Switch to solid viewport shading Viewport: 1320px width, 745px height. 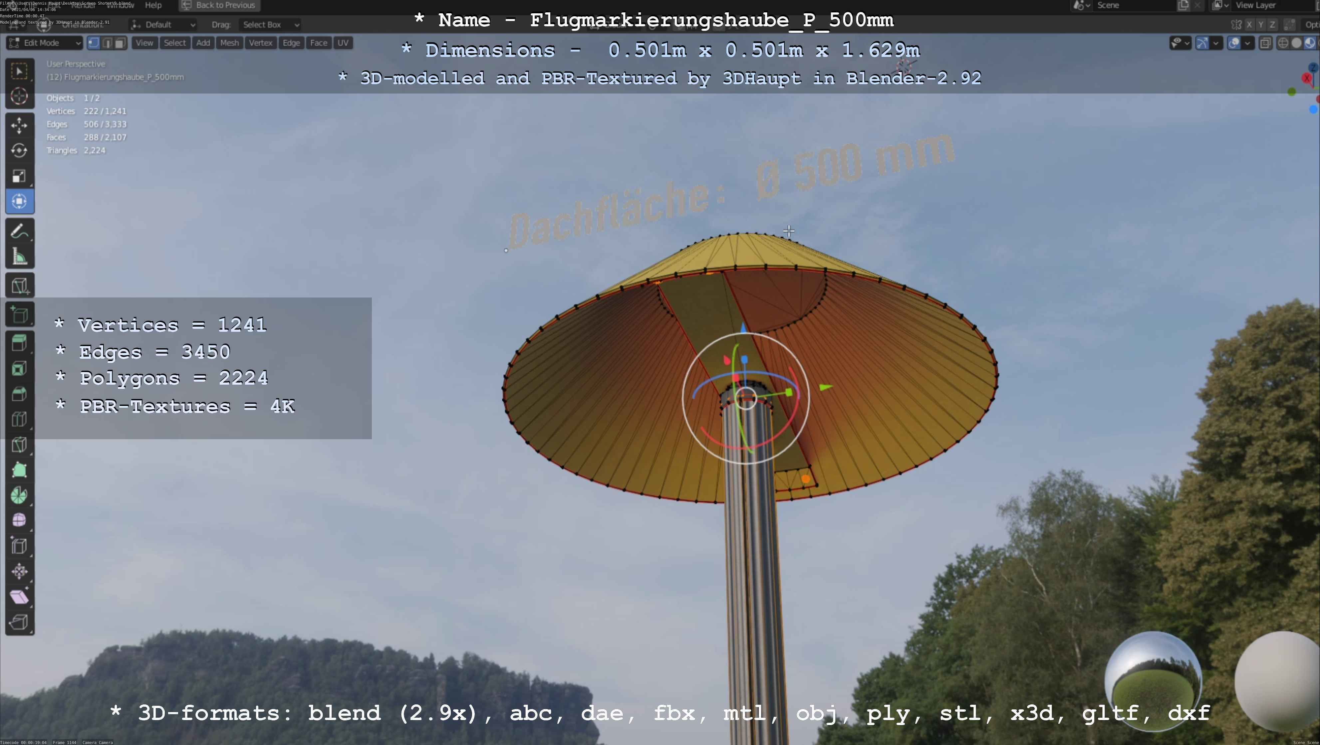point(1296,43)
